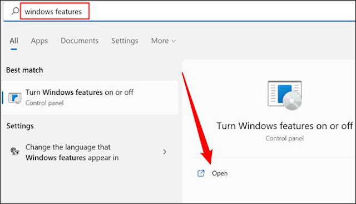Screen dimensions: 356x204
Task: Click the large Windows features icon in preview
Action: coord(285,95)
